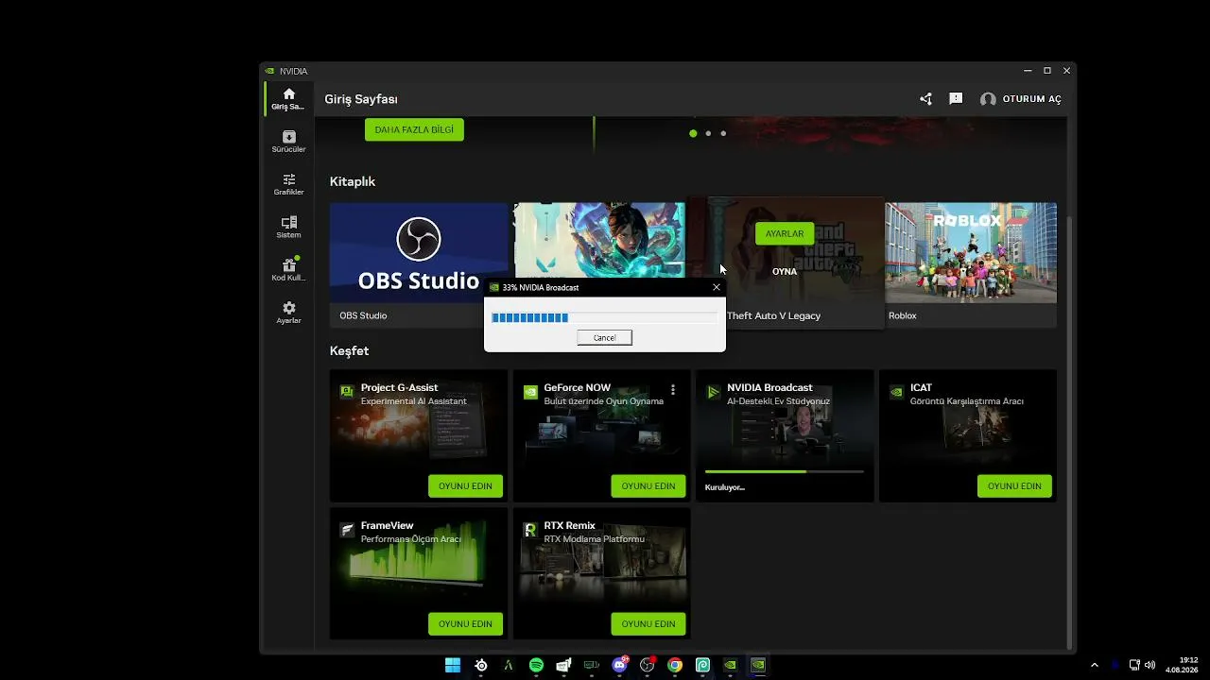The image size is (1210, 680).
Task: Open Discord from the taskbar
Action: [x=620, y=665]
